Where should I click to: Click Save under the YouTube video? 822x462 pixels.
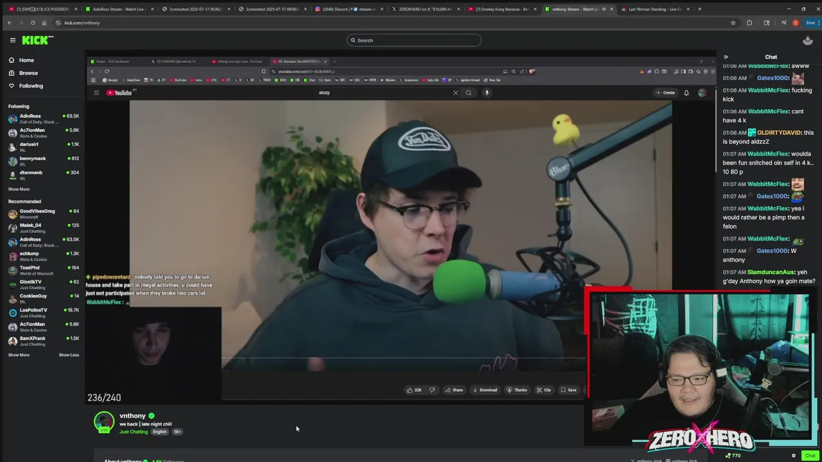pos(568,390)
